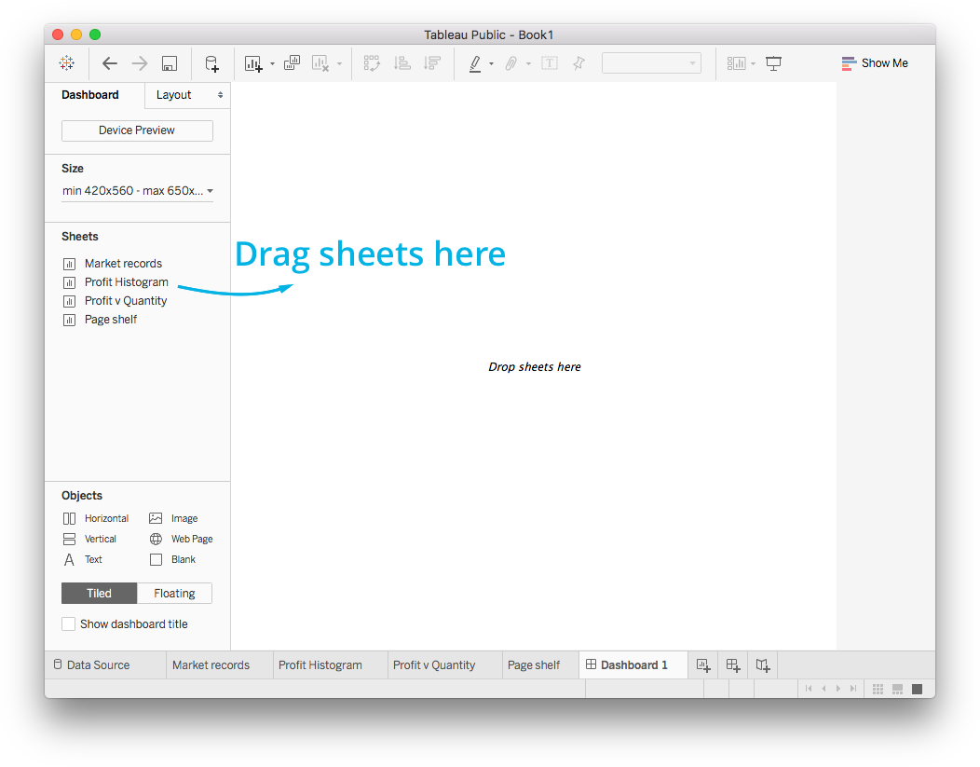The width and height of the screenshot is (980, 767).
Task: Open the Size dropdown menu
Action: click(137, 191)
